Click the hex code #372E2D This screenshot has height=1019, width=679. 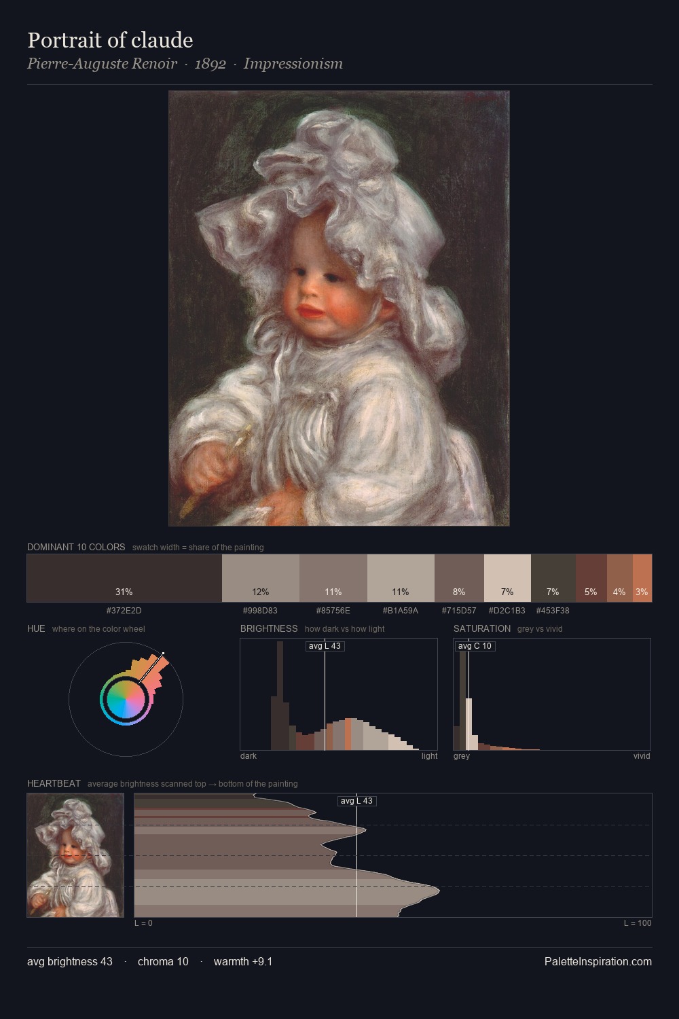tap(124, 611)
